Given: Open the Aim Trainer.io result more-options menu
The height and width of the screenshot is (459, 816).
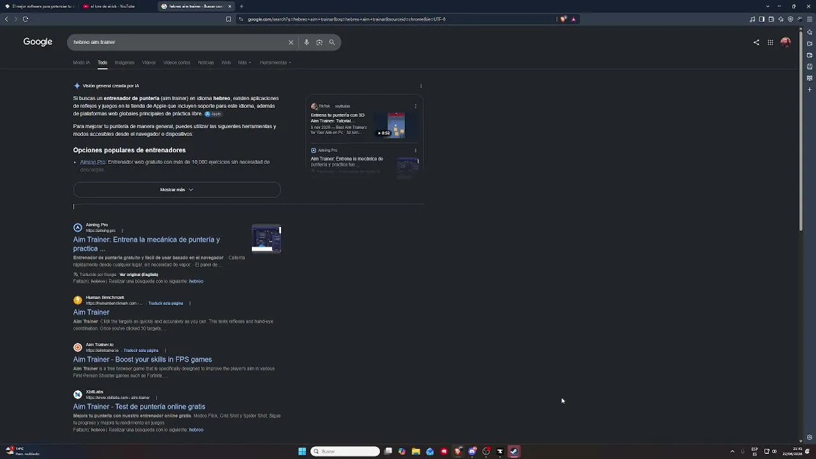Looking at the screenshot, I should click(165, 351).
